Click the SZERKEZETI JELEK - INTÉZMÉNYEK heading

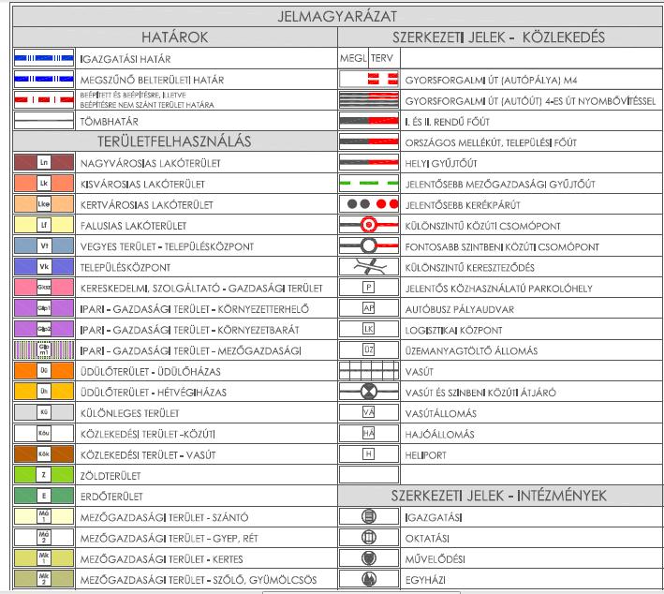(498, 496)
